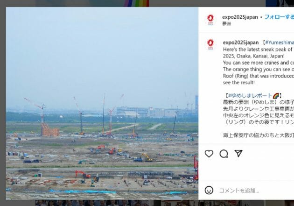
Task: Click the フォローする follow link
Action: pyautogui.click(x=279, y=17)
